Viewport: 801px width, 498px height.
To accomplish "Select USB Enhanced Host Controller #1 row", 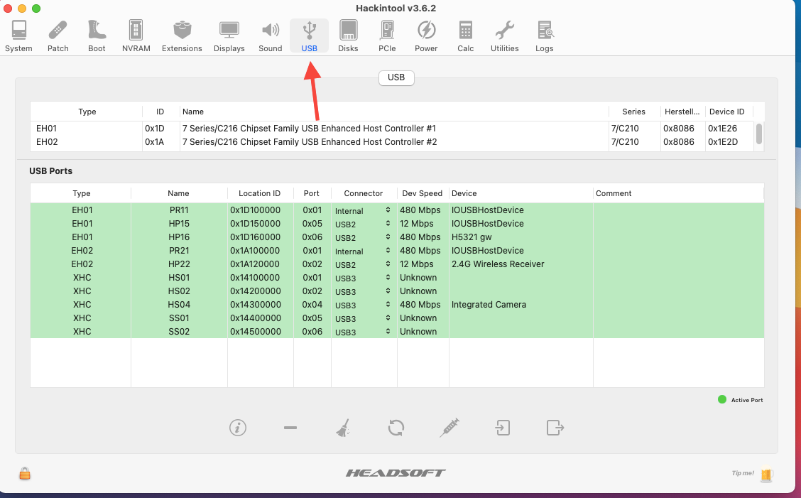I will coord(392,129).
